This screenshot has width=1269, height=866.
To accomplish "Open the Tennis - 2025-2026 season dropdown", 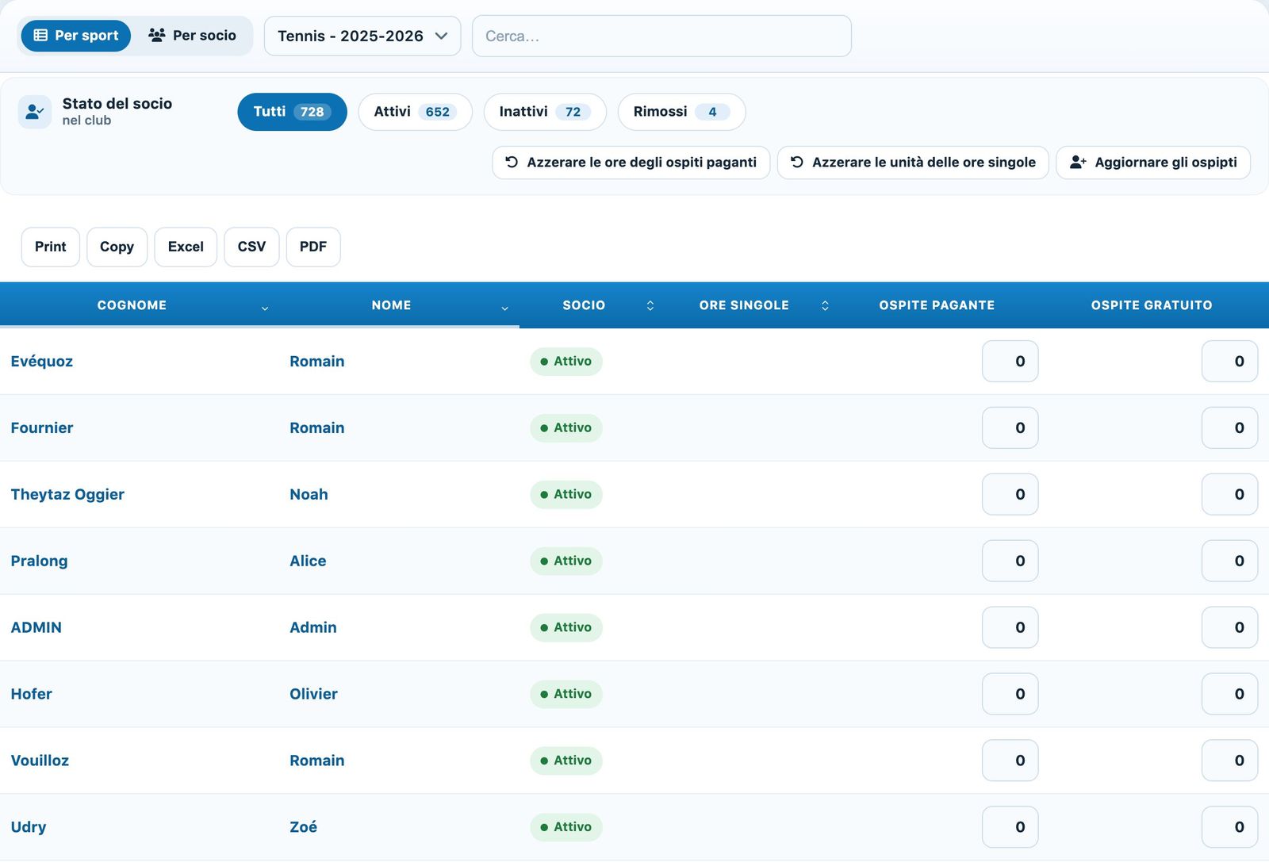I will pyautogui.click(x=362, y=36).
